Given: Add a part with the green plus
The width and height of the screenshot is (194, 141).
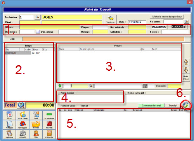Looking at the screenshot, I should click(60, 86).
